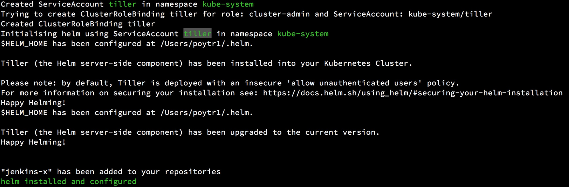Click the quoted "jenkins-x" repository name
569x187 pixels.
click(26, 172)
